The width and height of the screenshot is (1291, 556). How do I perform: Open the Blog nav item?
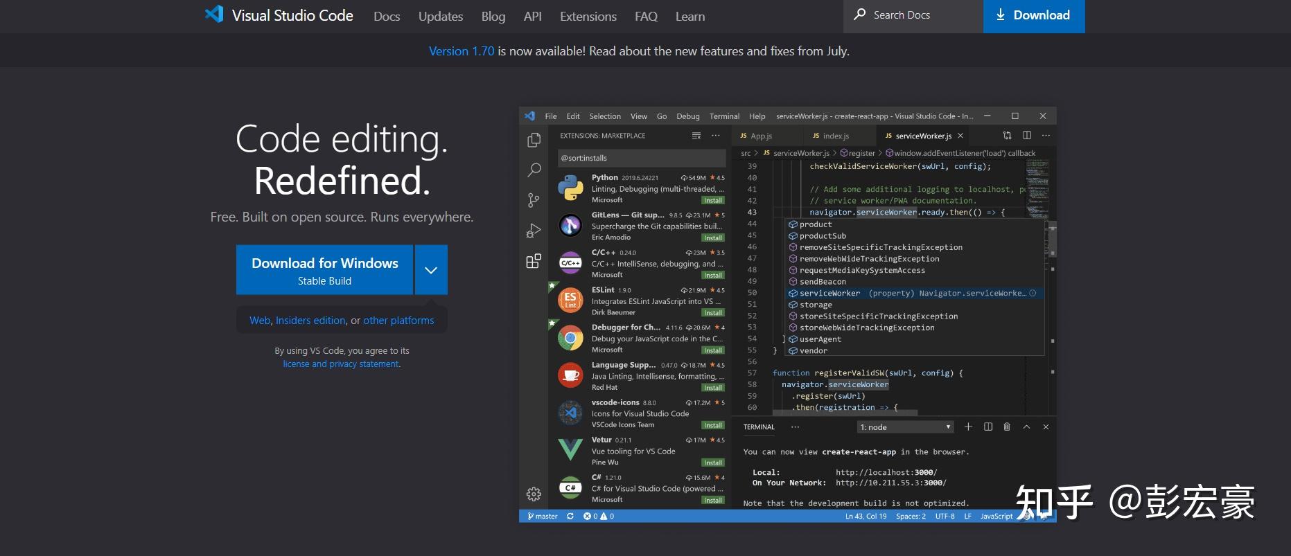493,16
